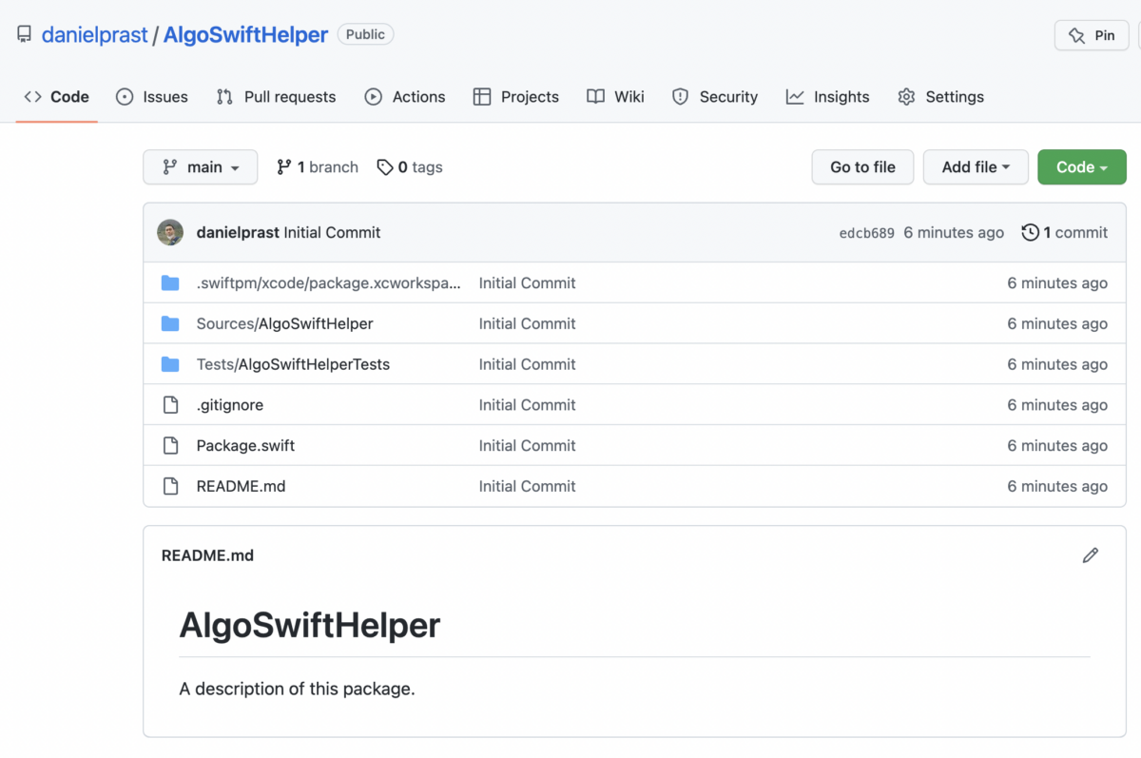Image resolution: width=1141 pixels, height=758 pixels.
Task: View the 0 tags link
Action: pos(410,167)
